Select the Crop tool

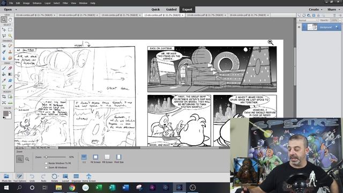coord(4,96)
